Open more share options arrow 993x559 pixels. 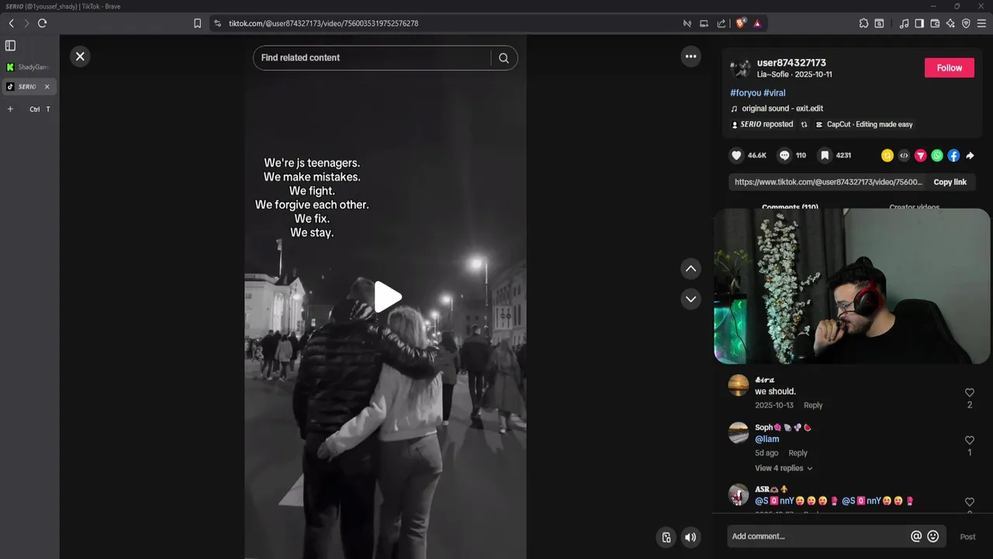(970, 155)
